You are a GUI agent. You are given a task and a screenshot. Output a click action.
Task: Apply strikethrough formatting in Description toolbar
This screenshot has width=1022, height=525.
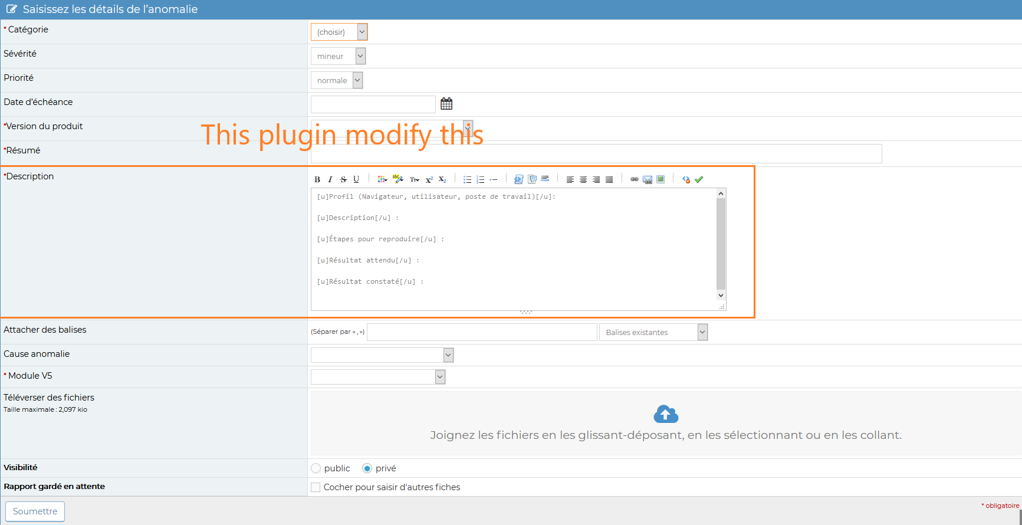coord(343,179)
